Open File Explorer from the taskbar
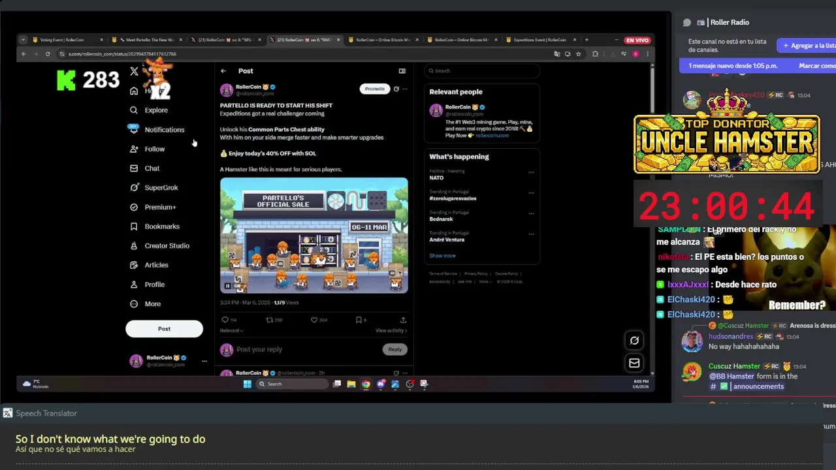The image size is (836, 470). click(351, 384)
